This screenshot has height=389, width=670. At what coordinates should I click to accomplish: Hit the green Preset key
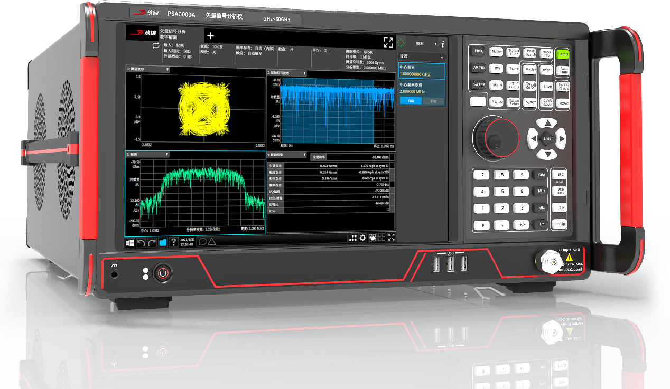click(563, 53)
